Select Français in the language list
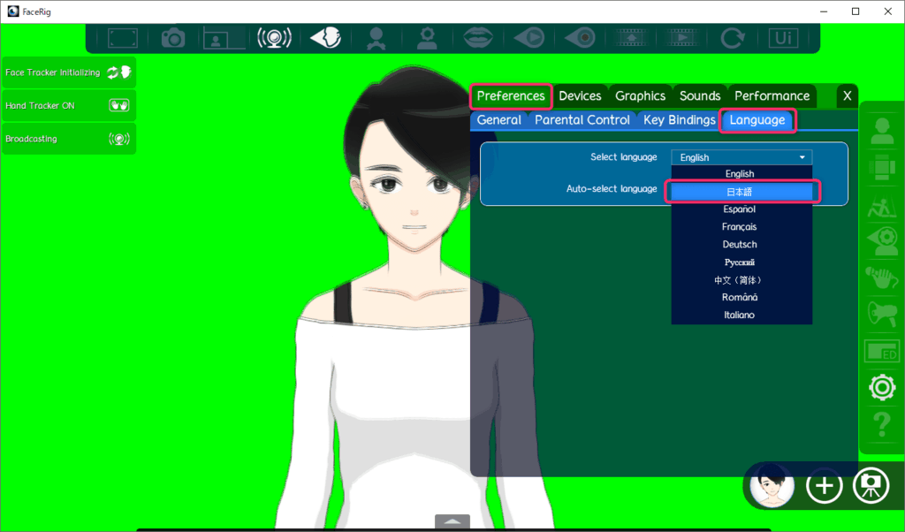 pyautogui.click(x=740, y=227)
